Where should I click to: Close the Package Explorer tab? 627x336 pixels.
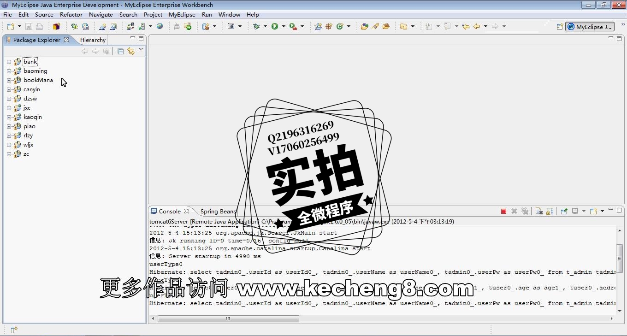[x=66, y=40]
